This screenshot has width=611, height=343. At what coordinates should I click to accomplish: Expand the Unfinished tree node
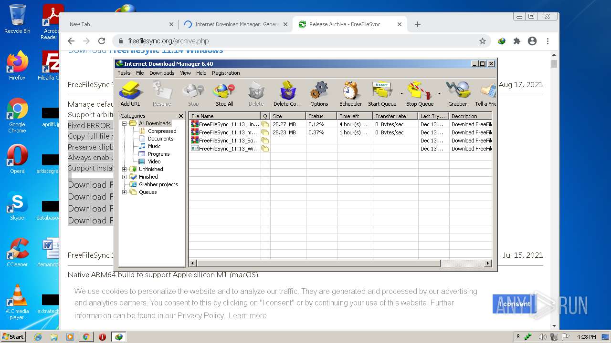[x=125, y=169]
